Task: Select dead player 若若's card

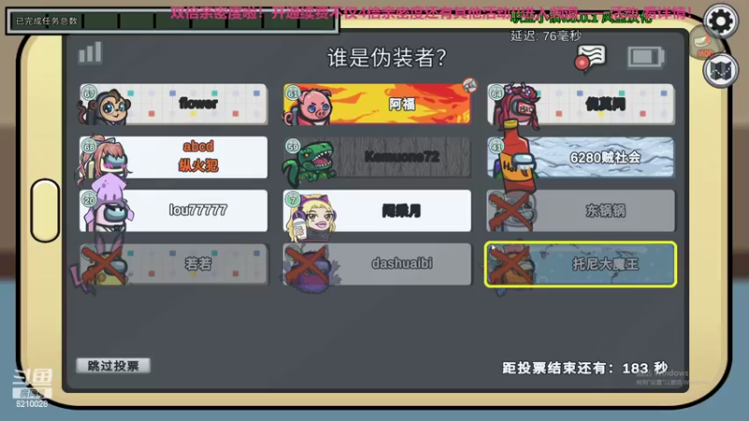Action: point(173,264)
